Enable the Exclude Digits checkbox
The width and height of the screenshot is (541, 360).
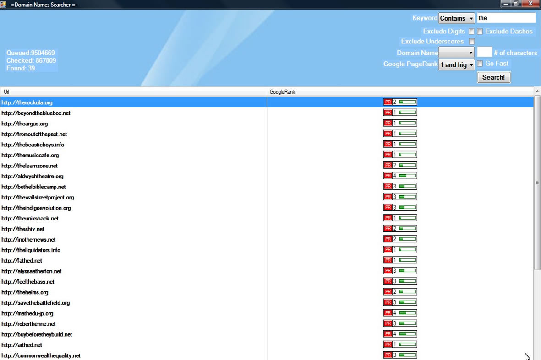pyautogui.click(x=471, y=32)
